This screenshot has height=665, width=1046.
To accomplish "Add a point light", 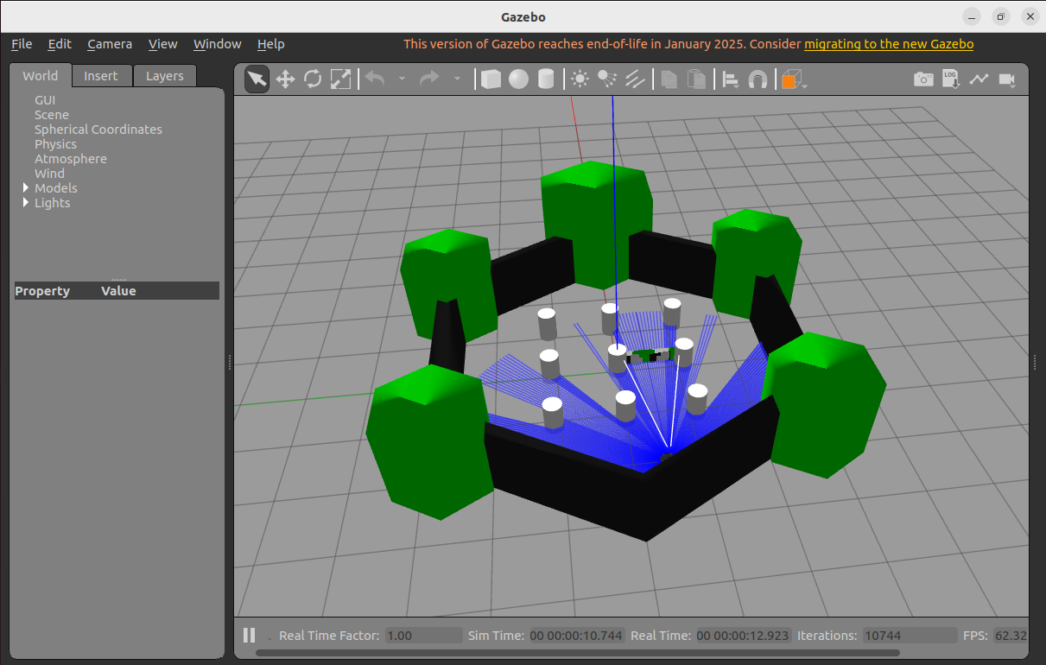I will pos(580,79).
